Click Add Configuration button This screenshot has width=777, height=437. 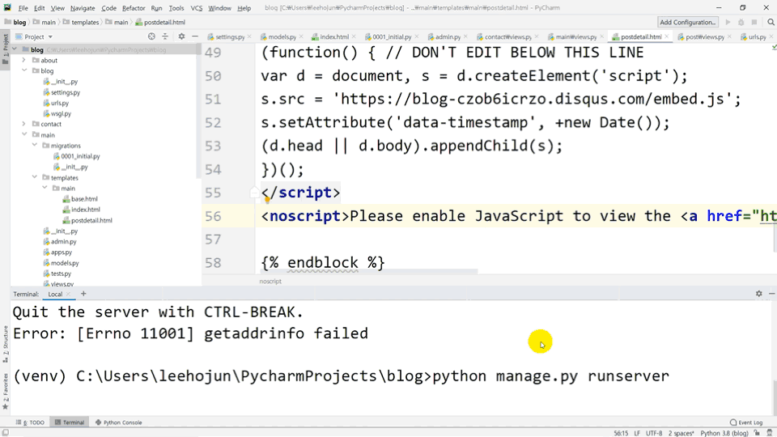point(687,23)
